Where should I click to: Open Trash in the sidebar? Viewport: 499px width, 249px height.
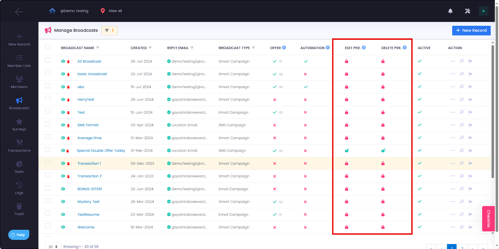[19, 209]
